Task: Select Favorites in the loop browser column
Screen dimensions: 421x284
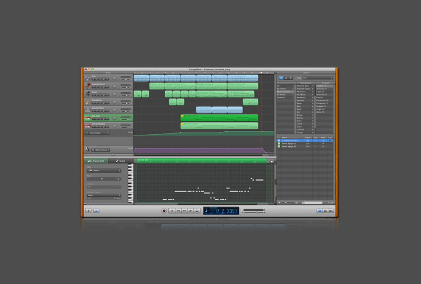Action: [x=285, y=97]
